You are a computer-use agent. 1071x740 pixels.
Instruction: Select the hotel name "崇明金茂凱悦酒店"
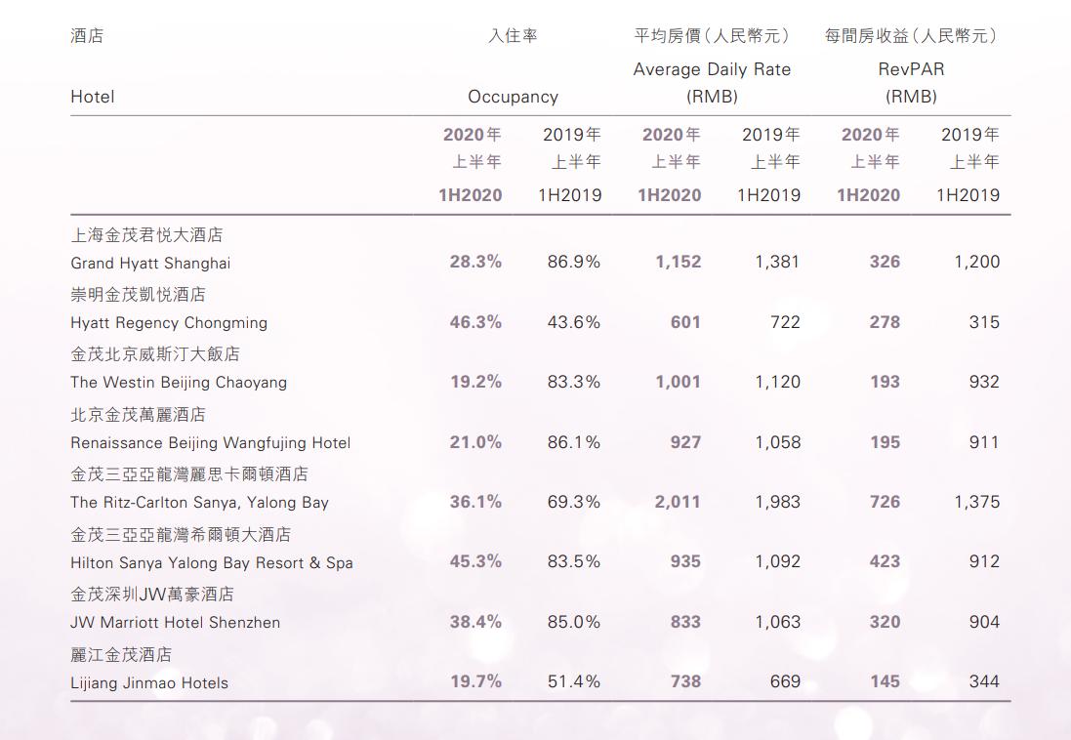click(x=138, y=295)
